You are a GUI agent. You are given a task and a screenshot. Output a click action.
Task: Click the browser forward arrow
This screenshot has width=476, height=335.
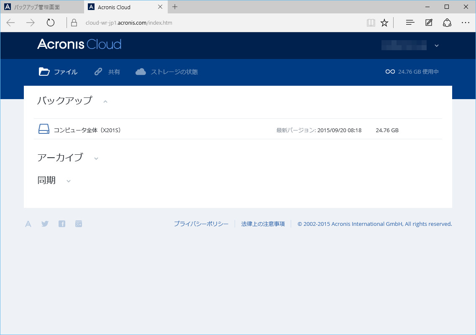[x=31, y=23]
